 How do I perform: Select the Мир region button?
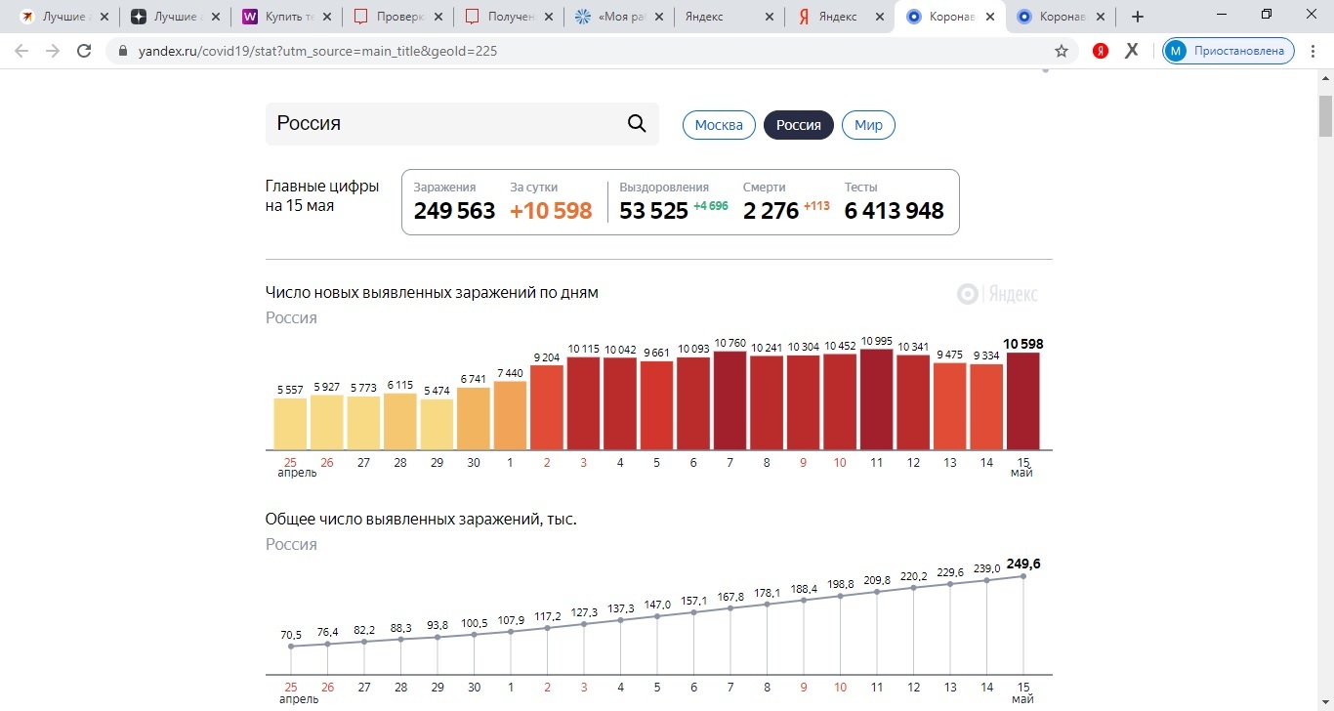pyautogui.click(x=868, y=125)
